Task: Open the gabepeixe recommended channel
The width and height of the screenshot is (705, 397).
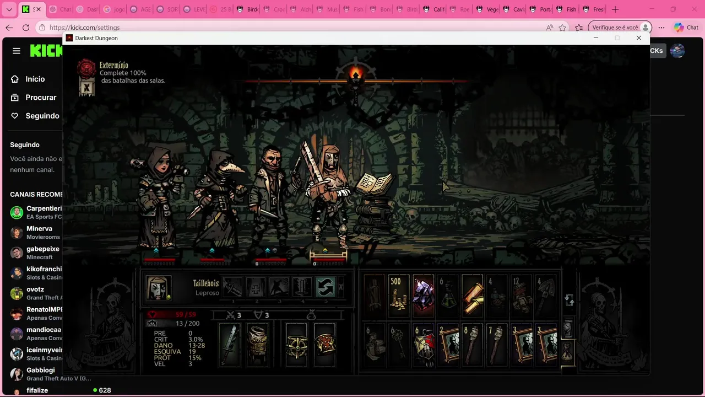Action: 35,253
